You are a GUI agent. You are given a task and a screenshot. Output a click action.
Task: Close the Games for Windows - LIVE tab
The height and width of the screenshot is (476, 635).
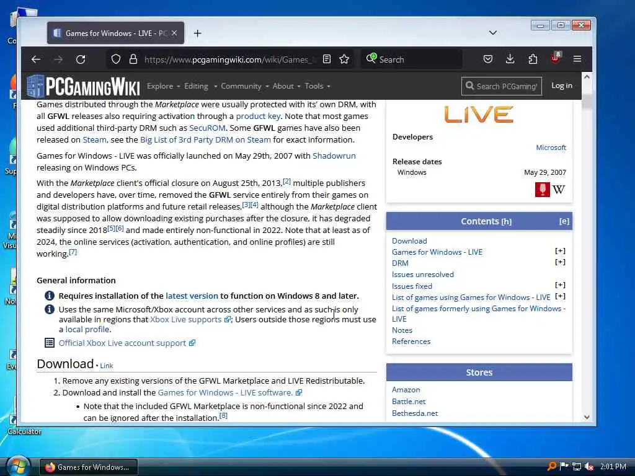pyautogui.click(x=174, y=33)
